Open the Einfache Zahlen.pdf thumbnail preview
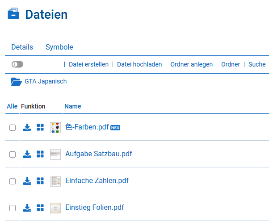 tap(55, 181)
